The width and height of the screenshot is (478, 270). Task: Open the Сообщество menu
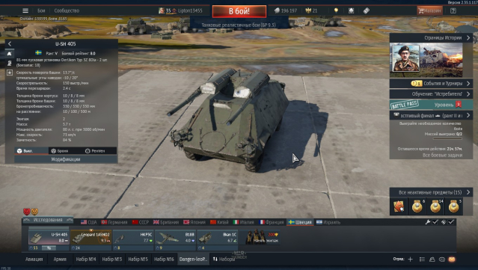[67, 10]
